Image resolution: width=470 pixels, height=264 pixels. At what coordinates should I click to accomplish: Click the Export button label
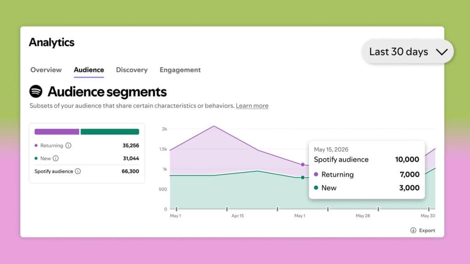tap(427, 231)
